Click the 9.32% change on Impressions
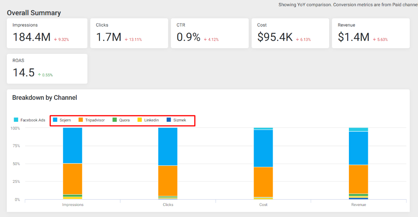This screenshot has height=217, width=418. coord(63,39)
